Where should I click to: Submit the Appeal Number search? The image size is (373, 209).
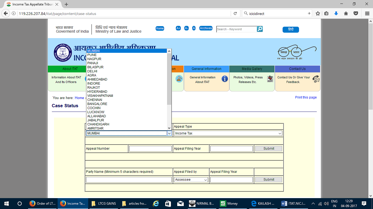coord(269,149)
